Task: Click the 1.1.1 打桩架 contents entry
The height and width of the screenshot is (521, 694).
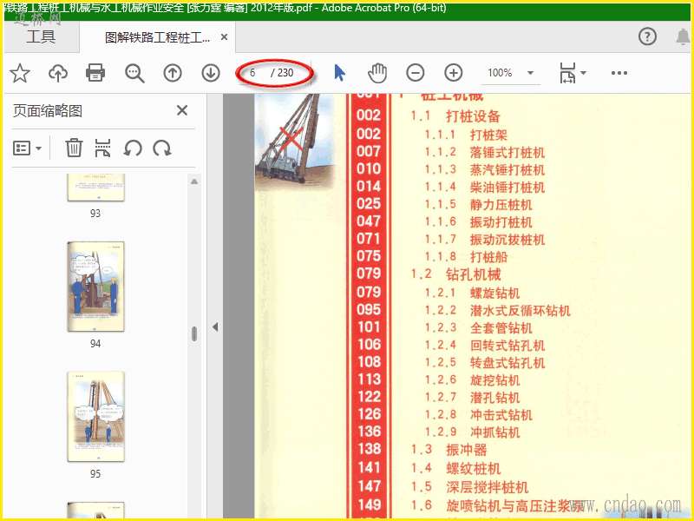Action: tap(466, 135)
